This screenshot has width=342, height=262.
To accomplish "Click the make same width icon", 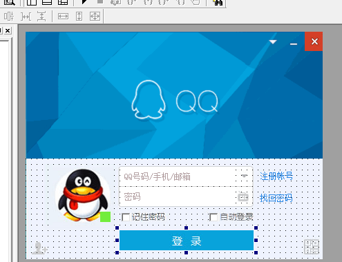I will 63,17.
